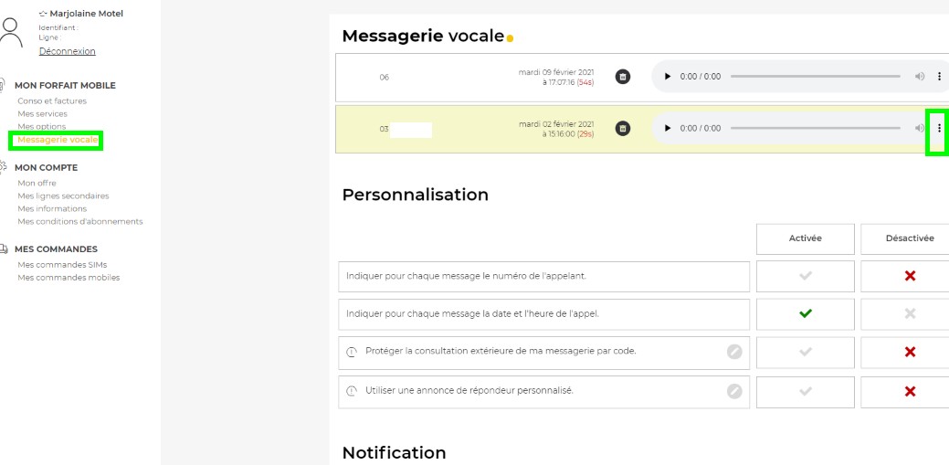This screenshot has width=949, height=465.
Task: Mute the second voicemail audio player
Action: (920, 129)
